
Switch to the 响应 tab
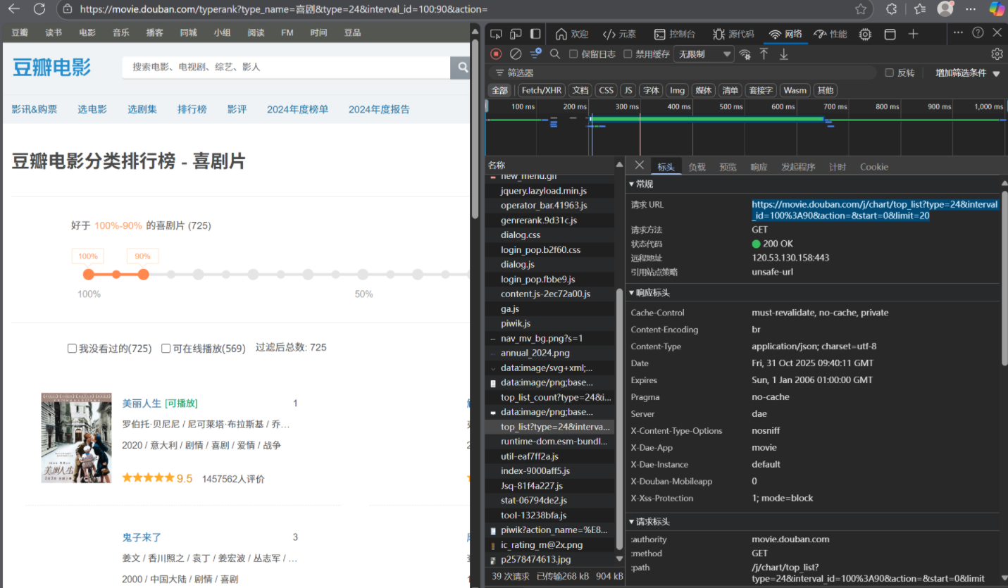(x=759, y=167)
